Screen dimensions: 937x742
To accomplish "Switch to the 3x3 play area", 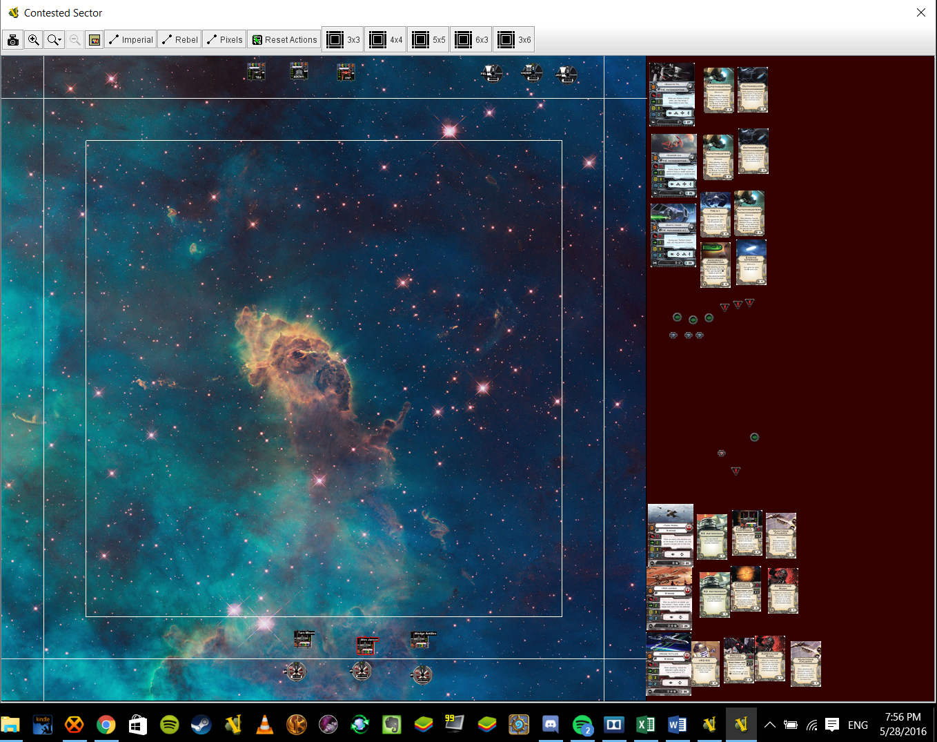I will pyautogui.click(x=343, y=40).
